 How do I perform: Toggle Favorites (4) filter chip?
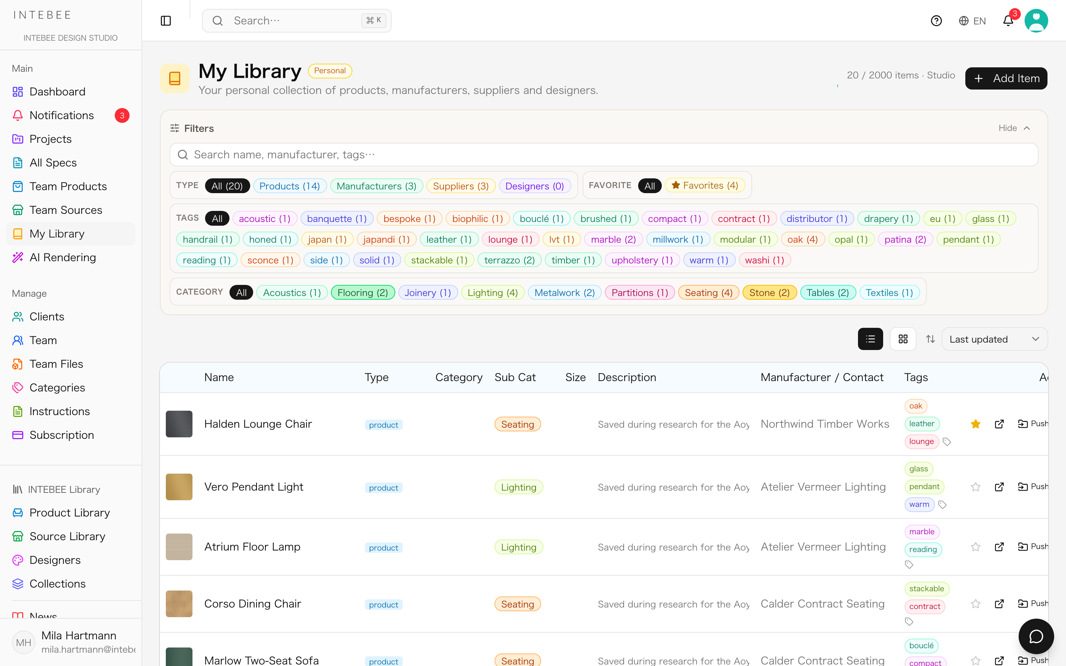705,185
